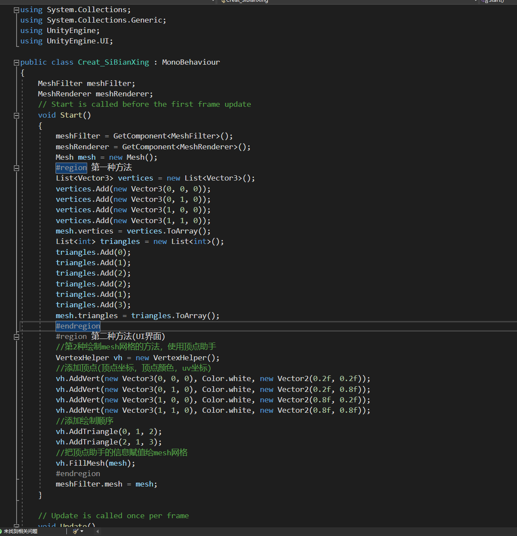Collapse the Start() method

(16, 115)
